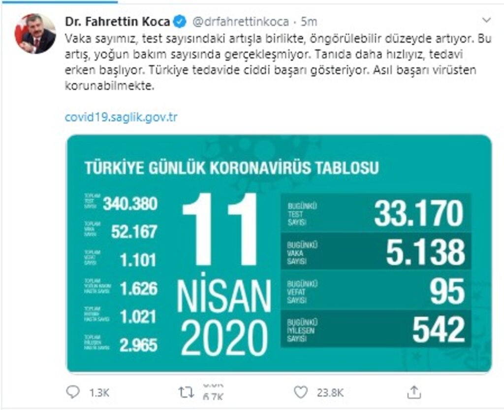Visit the covid19.saglik.gov.tr link
The height and width of the screenshot is (410, 504).
121,117
